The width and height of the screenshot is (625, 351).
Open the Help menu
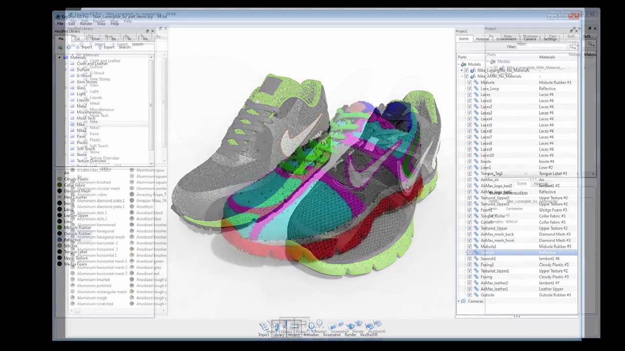114,23
